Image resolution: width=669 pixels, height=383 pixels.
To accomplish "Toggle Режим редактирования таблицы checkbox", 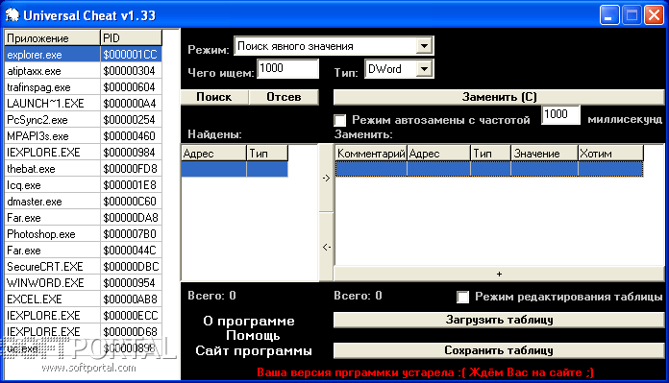I will coord(462,297).
